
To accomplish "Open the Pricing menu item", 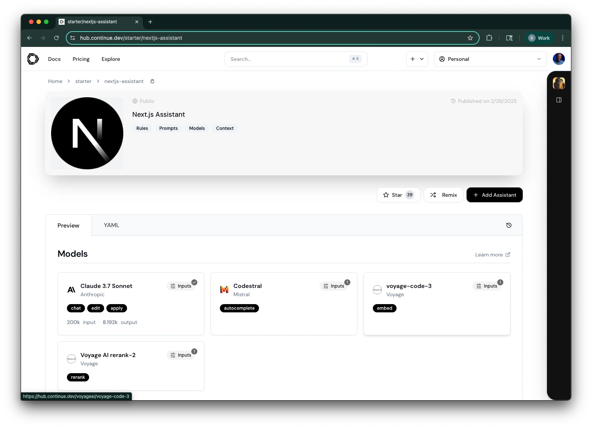I will (81, 59).
